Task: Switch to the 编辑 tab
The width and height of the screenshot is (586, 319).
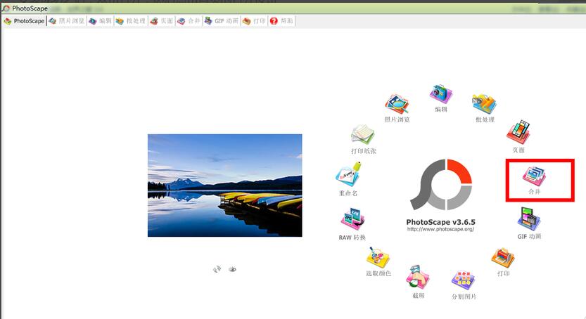Action: point(100,21)
